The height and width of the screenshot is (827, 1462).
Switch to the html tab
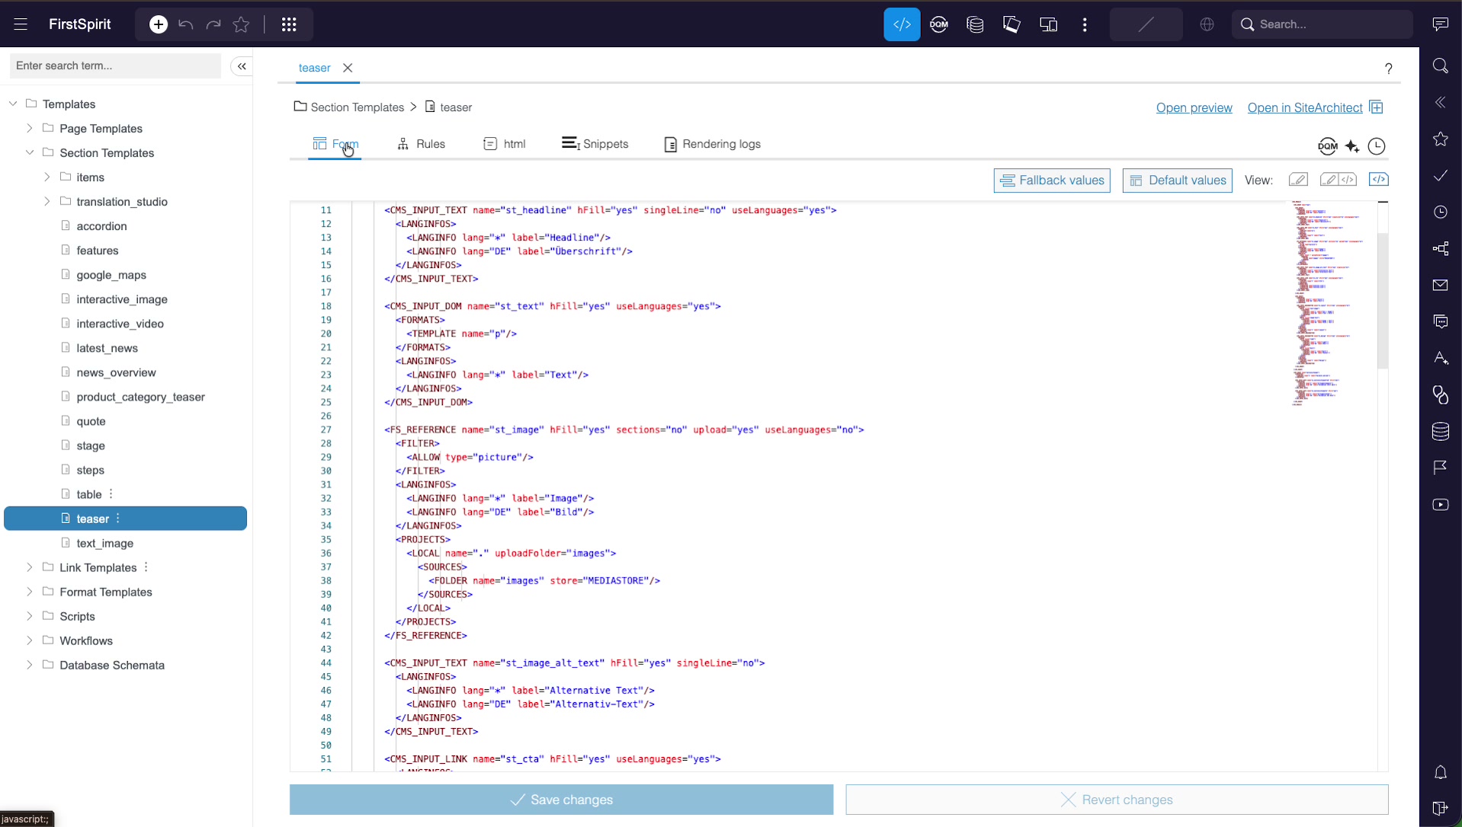[504, 144]
